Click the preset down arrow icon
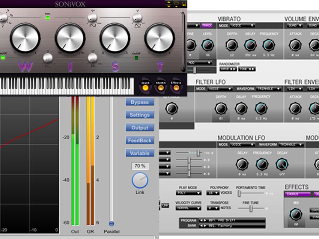Viewport: 319px width, 239px height. point(169,6)
